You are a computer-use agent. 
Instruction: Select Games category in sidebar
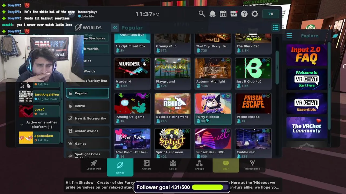tap(87, 144)
